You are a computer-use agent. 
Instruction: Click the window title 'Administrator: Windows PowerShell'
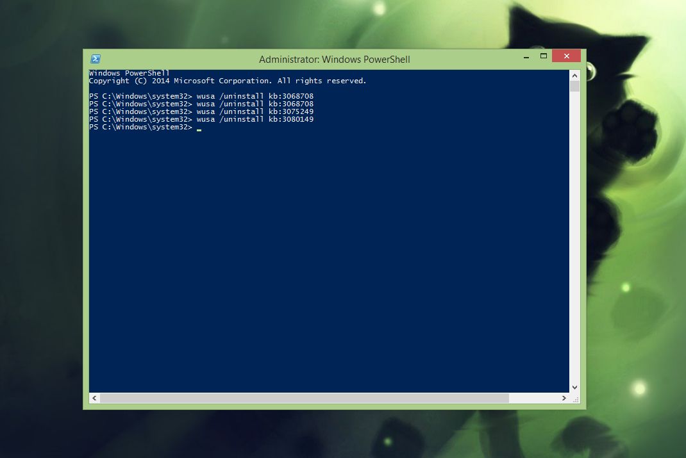[x=334, y=60]
